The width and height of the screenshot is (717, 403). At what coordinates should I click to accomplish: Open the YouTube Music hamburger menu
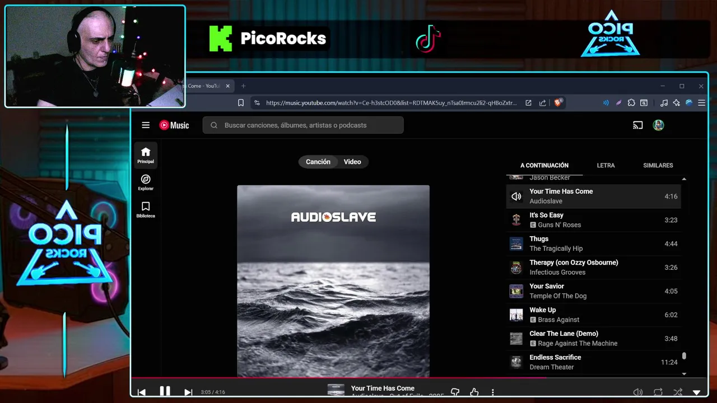(x=146, y=125)
